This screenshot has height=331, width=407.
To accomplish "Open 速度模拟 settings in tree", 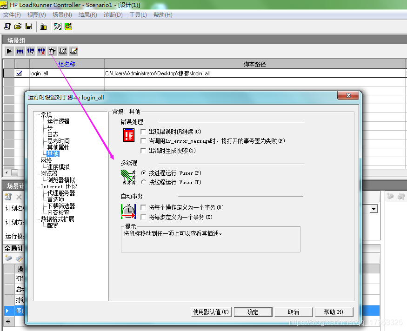I will (59, 167).
